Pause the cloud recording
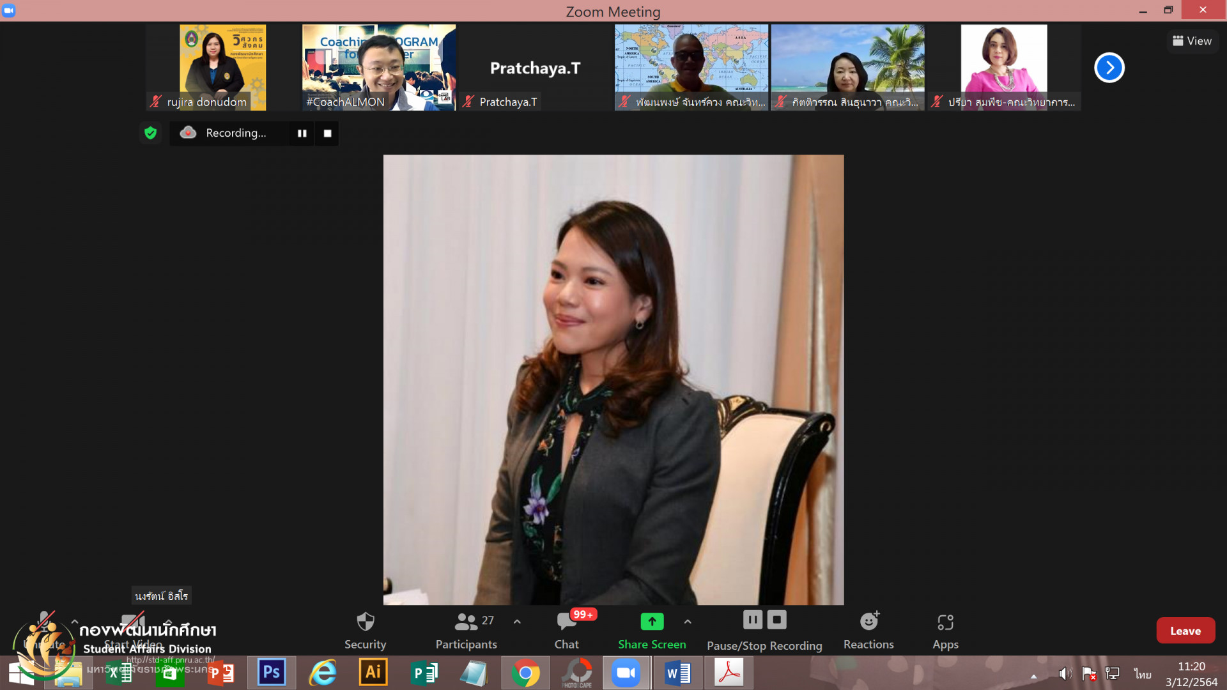Viewport: 1227px width, 690px height. [302, 134]
